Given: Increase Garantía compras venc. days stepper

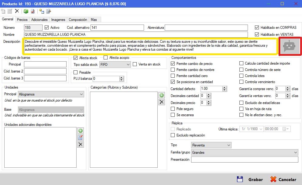Looking at the screenshot, I should pyautogui.click(x=288, y=88).
